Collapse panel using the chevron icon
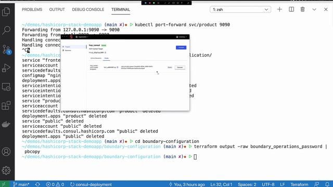This screenshot has width=333, height=187. point(314,9)
